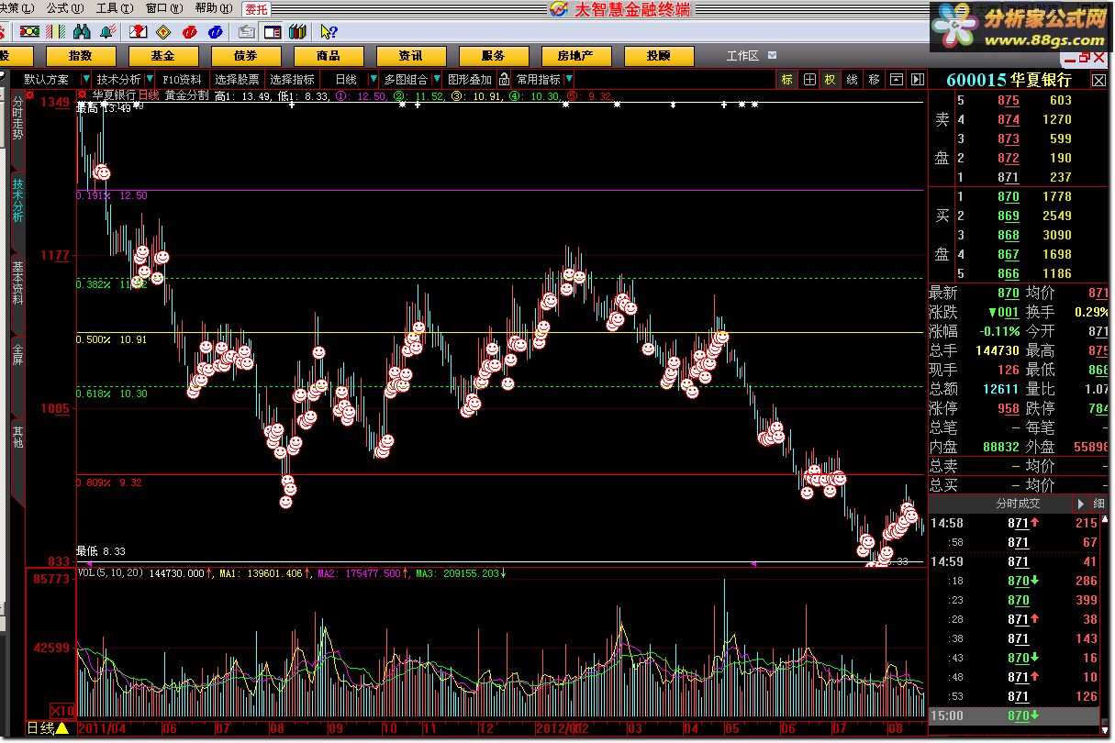Click the colored books icon
Image resolution: width=1115 pixels, height=743 pixels.
(x=296, y=32)
